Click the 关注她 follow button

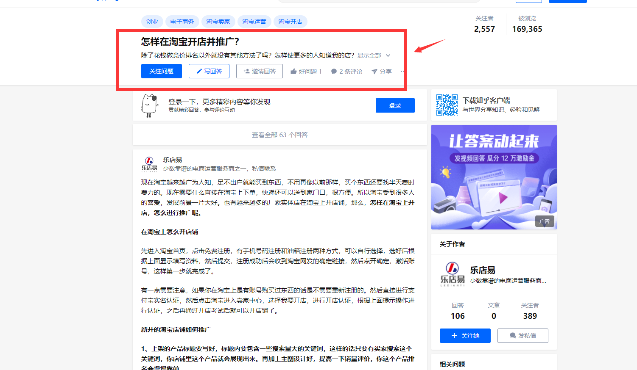pyautogui.click(x=465, y=336)
